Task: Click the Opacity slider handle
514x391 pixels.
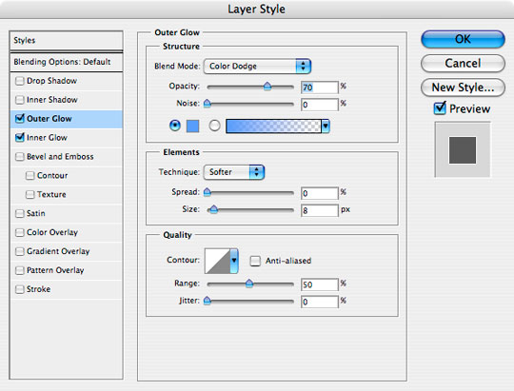Action: click(267, 87)
